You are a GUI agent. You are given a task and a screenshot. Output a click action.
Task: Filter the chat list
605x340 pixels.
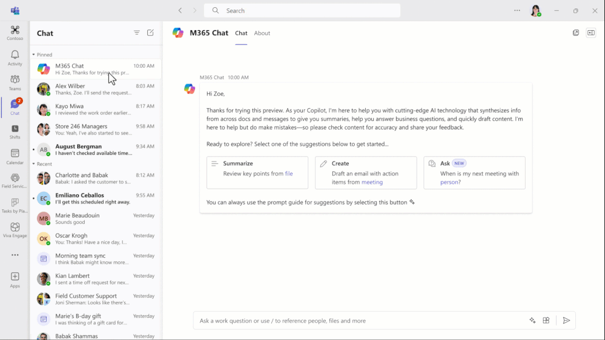click(x=137, y=33)
